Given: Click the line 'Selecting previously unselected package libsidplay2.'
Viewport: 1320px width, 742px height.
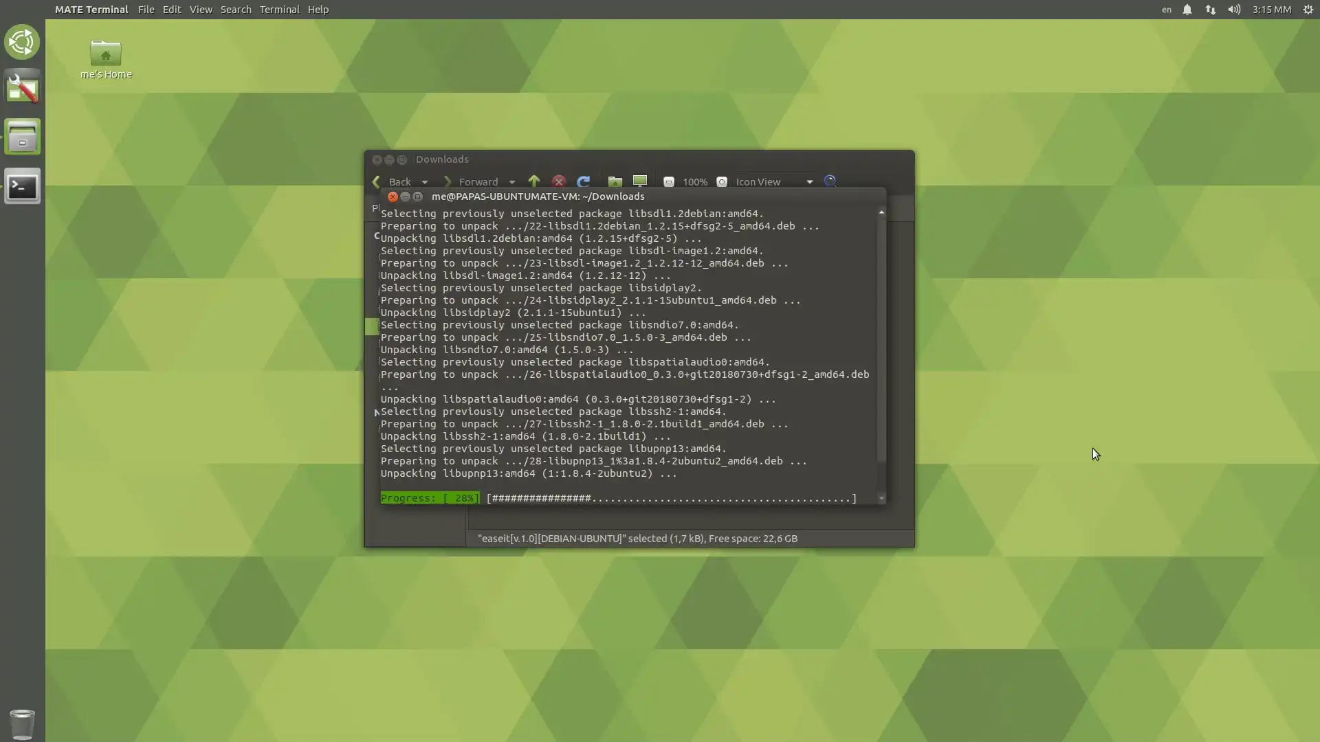Looking at the screenshot, I should [x=541, y=288].
